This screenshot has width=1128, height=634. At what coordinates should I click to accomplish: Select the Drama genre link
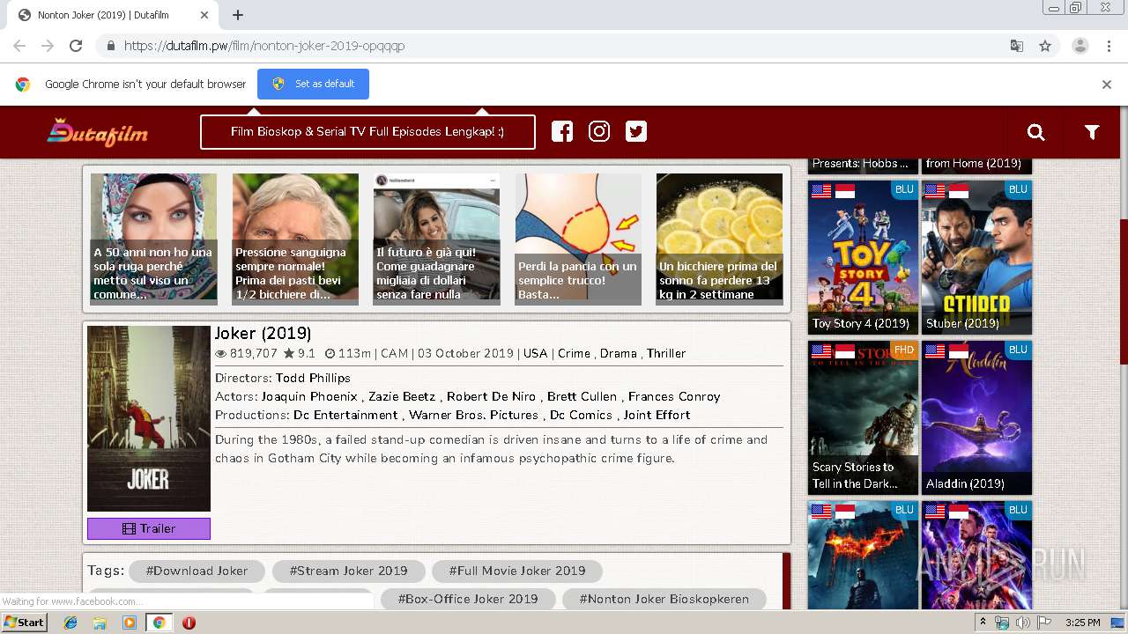click(x=619, y=353)
